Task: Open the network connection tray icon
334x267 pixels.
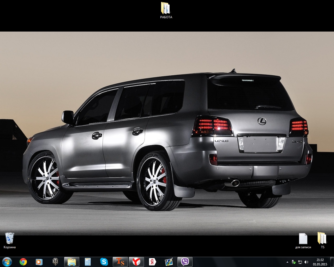Action: pyautogui.click(x=300, y=262)
